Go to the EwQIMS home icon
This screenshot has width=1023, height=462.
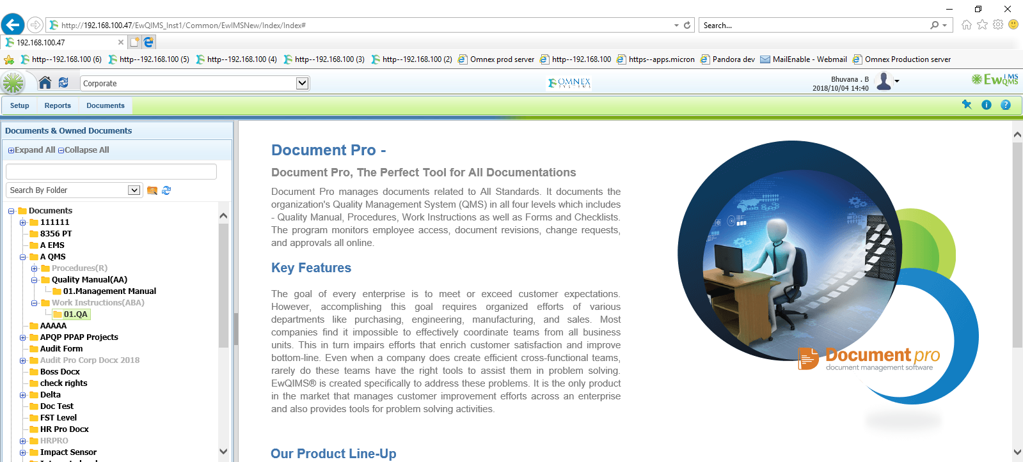click(x=45, y=82)
